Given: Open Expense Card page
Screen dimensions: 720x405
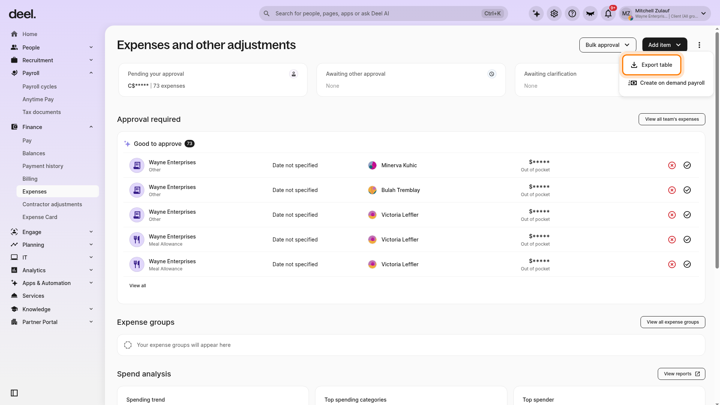Looking at the screenshot, I should click(x=40, y=217).
